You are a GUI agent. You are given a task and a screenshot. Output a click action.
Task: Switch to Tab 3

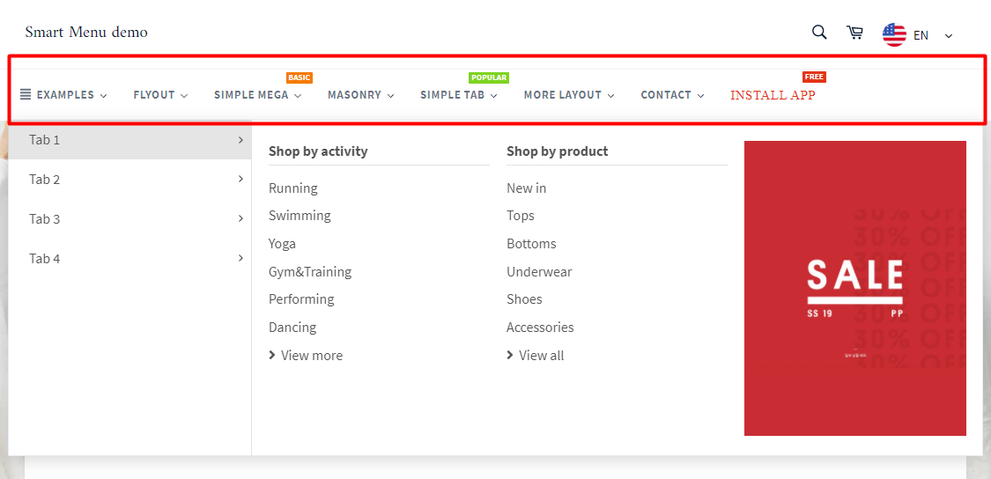click(x=45, y=219)
